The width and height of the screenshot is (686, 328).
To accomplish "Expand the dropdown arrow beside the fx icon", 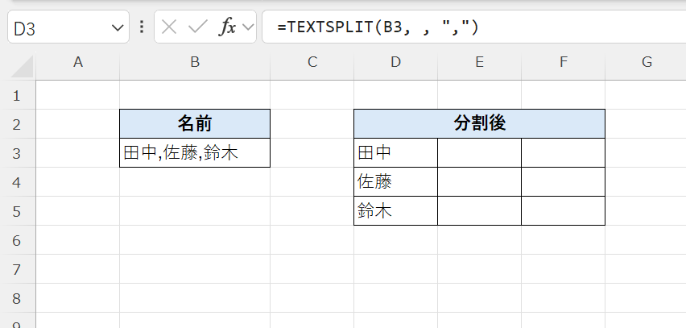I will [x=247, y=27].
